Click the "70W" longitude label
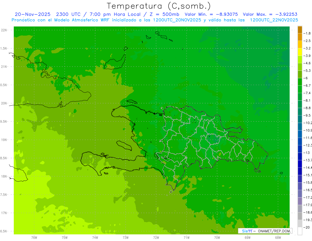312x241 pixels. coord(217,238)
